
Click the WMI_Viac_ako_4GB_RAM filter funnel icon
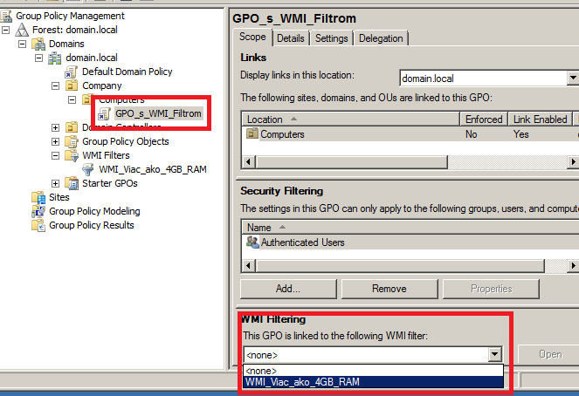(88, 169)
